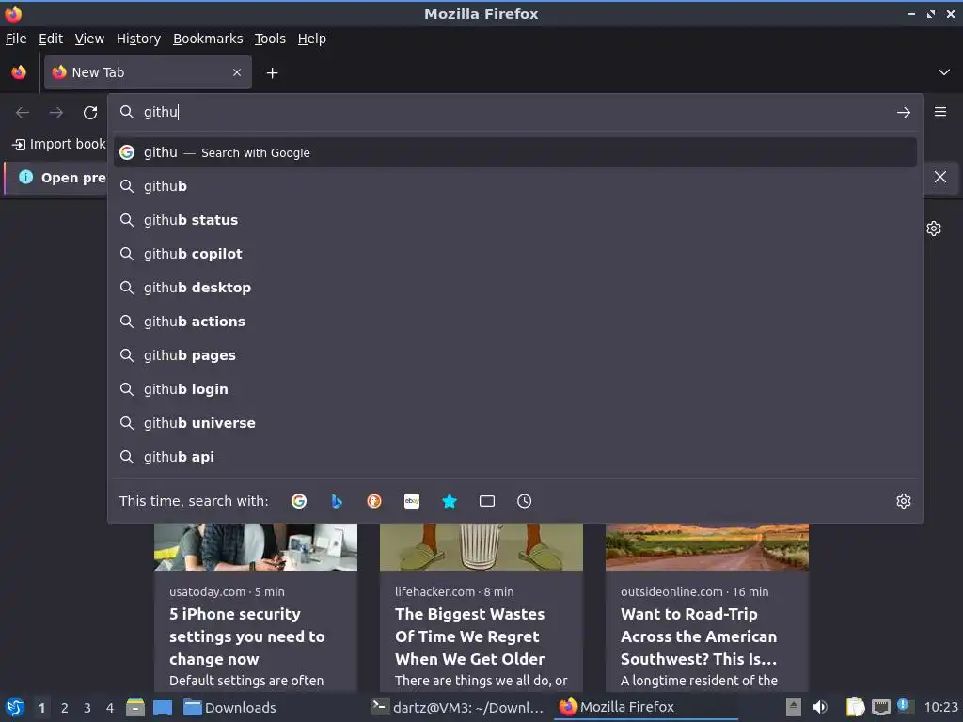Viewport: 963px width, 722px height.
Task: Go back with the back arrow
Action: (x=23, y=113)
